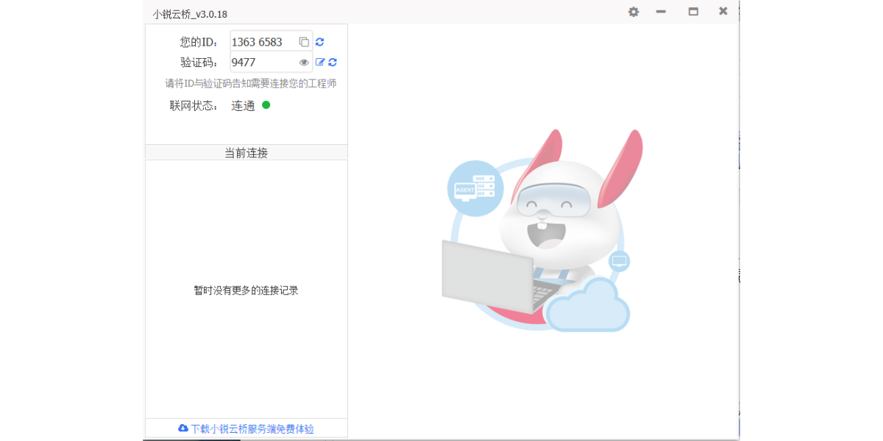The width and height of the screenshot is (883, 441).
Task: Click the cloud download icon at the bottom
Action: pos(181,429)
